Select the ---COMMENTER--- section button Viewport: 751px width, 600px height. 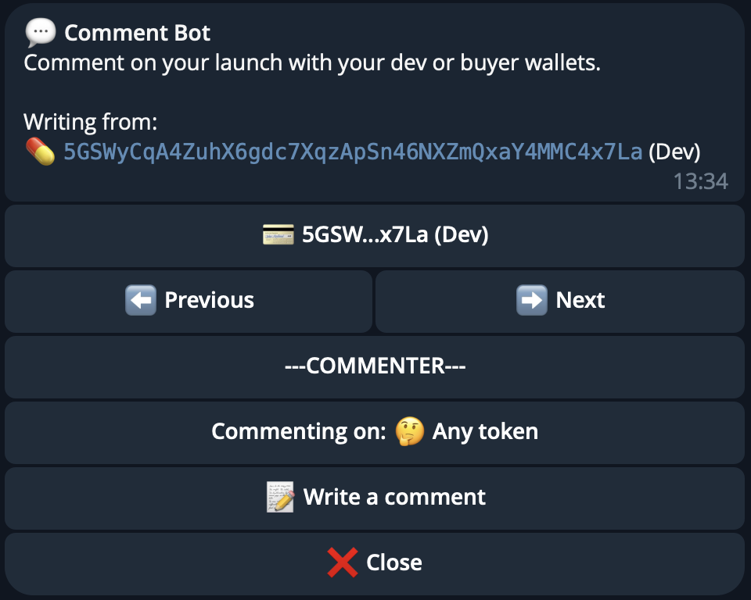(x=375, y=366)
